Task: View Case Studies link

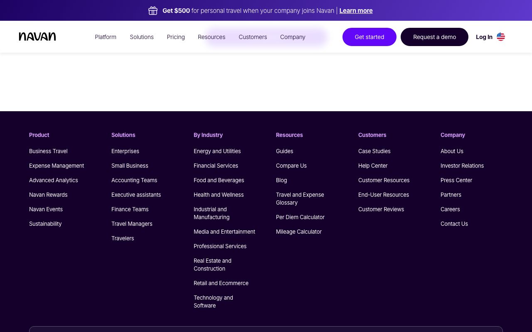Action: pyautogui.click(x=374, y=151)
